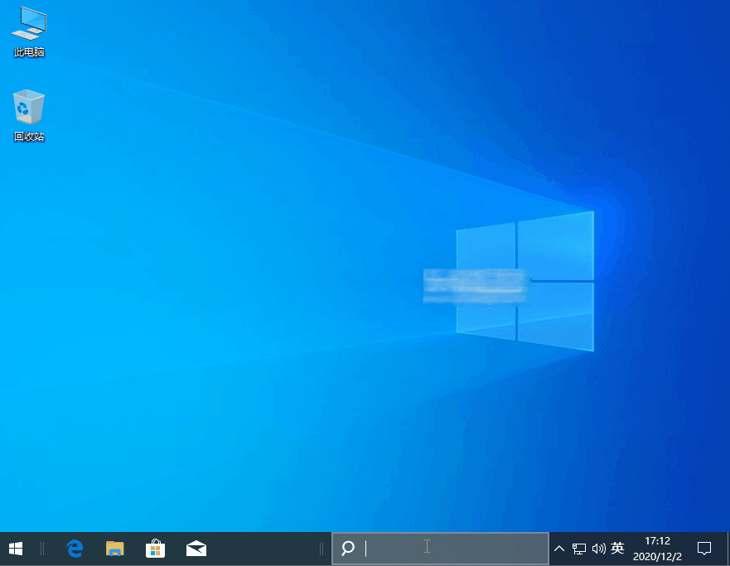This screenshot has height=566, width=730.
Task: Open File Explorer from the taskbar
Action: (x=115, y=549)
